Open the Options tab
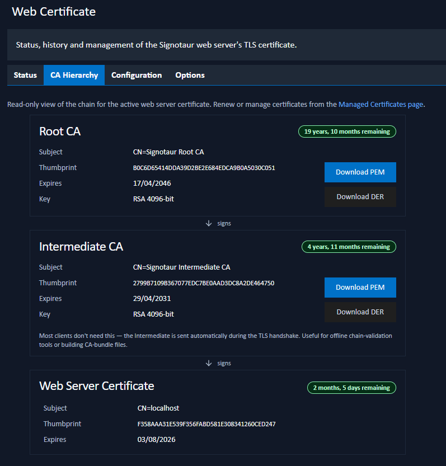 pos(190,75)
